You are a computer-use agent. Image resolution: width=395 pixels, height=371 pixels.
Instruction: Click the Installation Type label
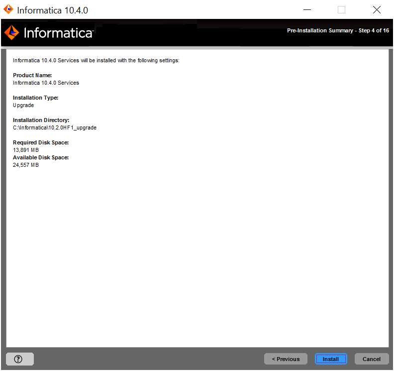pyautogui.click(x=35, y=98)
